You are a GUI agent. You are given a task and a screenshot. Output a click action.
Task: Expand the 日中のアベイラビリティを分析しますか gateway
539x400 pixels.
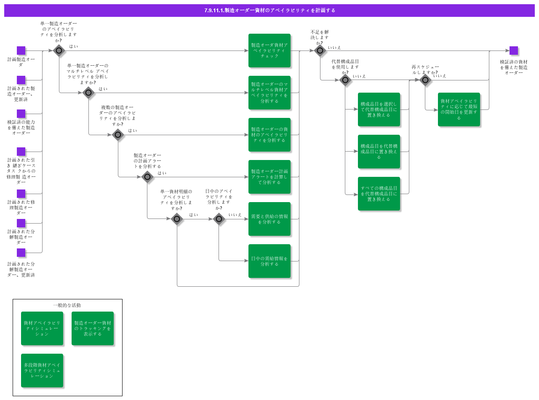(219, 218)
